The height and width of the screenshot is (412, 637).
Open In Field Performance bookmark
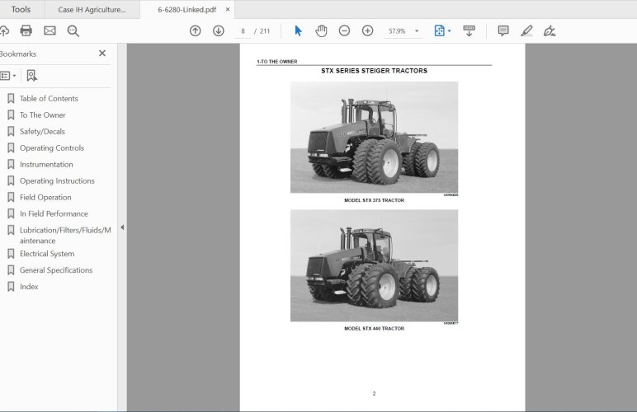54,213
